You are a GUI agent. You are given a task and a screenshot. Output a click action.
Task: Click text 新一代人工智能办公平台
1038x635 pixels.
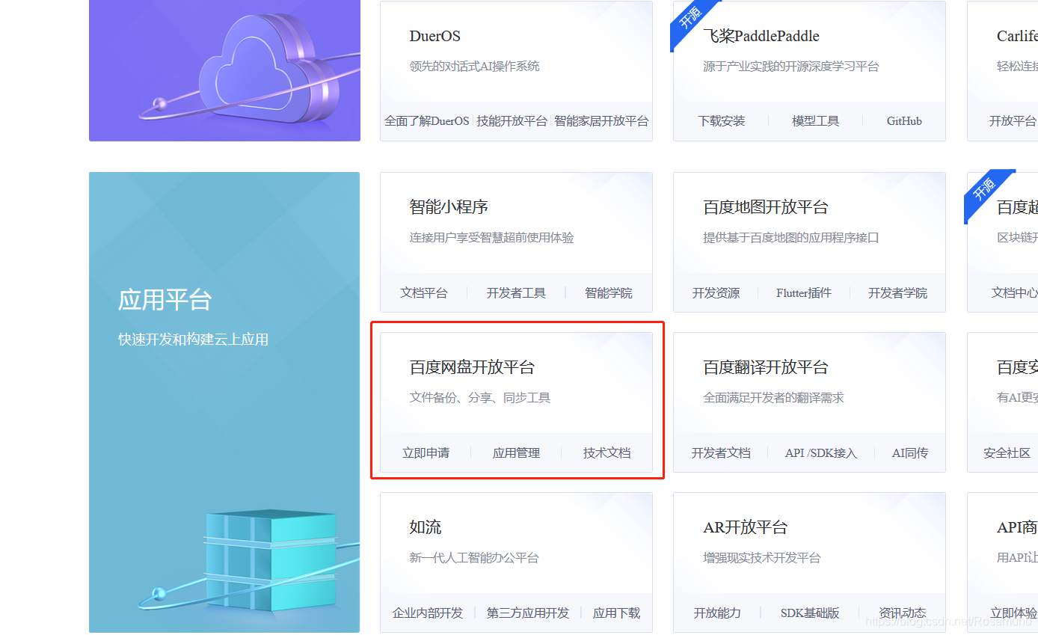point(474,558)
